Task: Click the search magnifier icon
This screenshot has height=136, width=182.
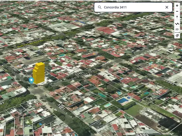Action: click(x=100, y=7)
